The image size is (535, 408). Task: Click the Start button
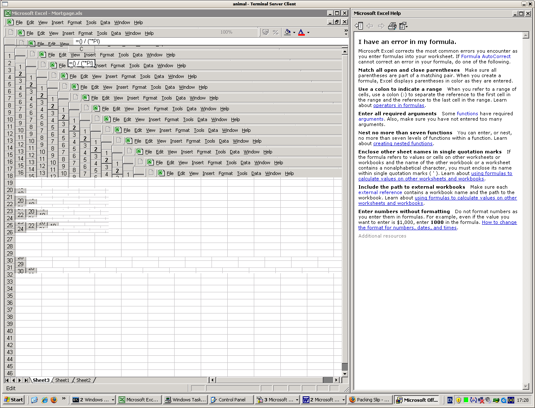click(x=14, y=400)
